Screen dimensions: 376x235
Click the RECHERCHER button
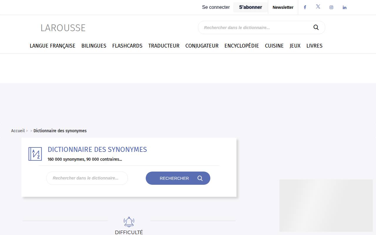178,178
